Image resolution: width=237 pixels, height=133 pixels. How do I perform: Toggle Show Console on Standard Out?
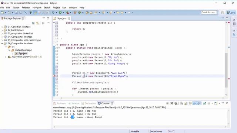(195, 103)
